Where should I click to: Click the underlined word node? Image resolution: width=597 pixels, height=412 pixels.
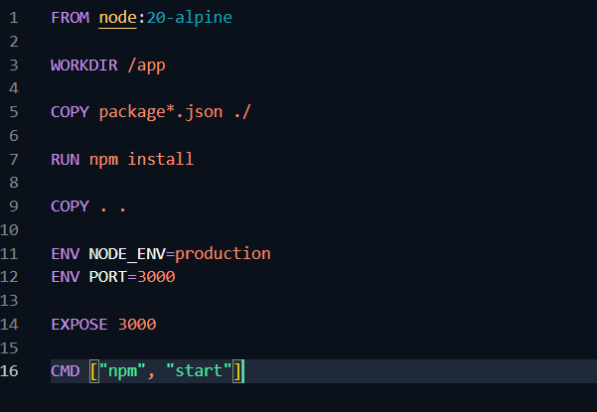pos(117,18)
